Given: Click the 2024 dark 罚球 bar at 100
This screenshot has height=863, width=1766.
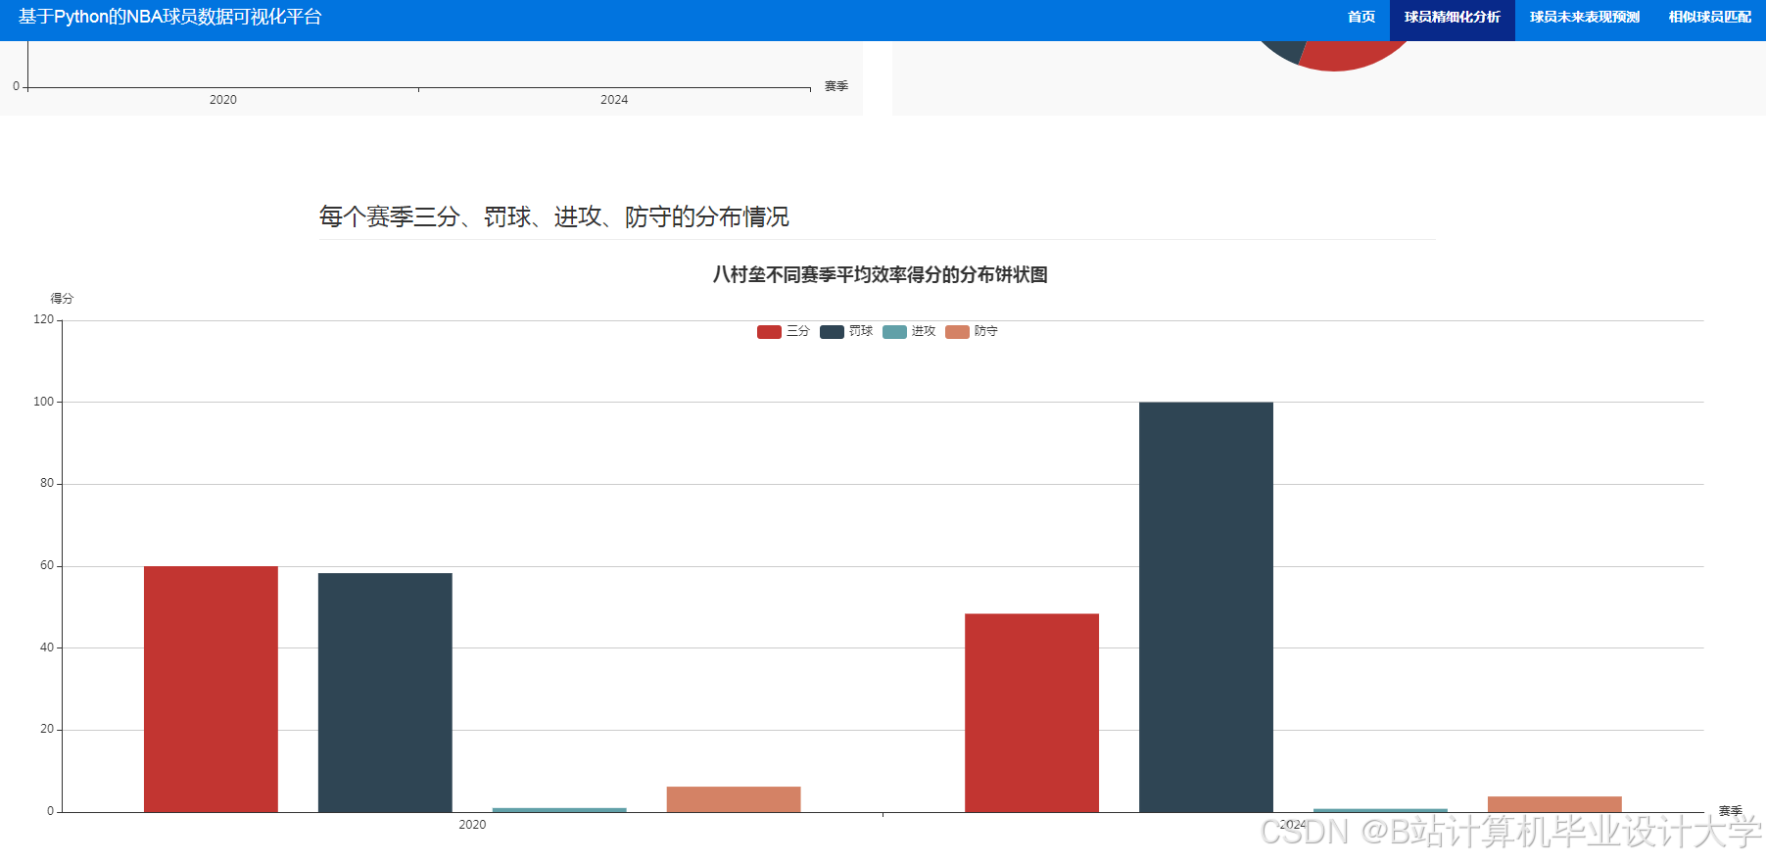Looking at the screenshot, I should pyautogui.click(x=1206, y=607).
